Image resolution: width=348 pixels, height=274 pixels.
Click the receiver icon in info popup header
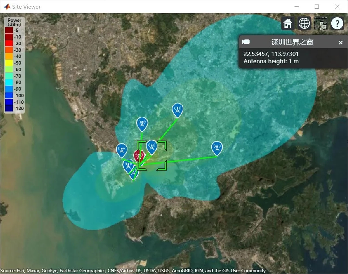[246, 42]
